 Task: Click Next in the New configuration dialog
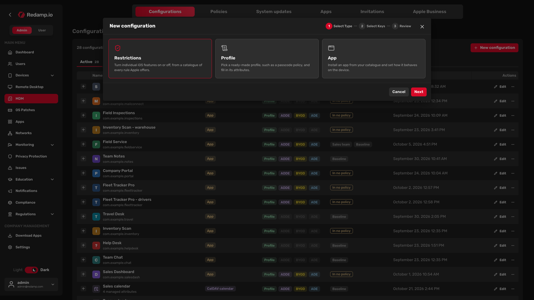(419, 92)
